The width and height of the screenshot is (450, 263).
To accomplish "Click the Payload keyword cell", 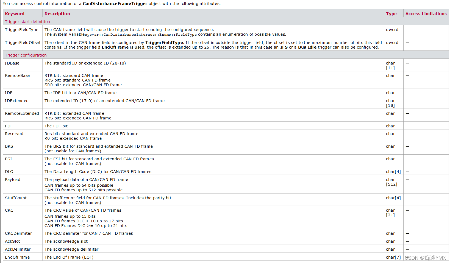I will point(23,184).
